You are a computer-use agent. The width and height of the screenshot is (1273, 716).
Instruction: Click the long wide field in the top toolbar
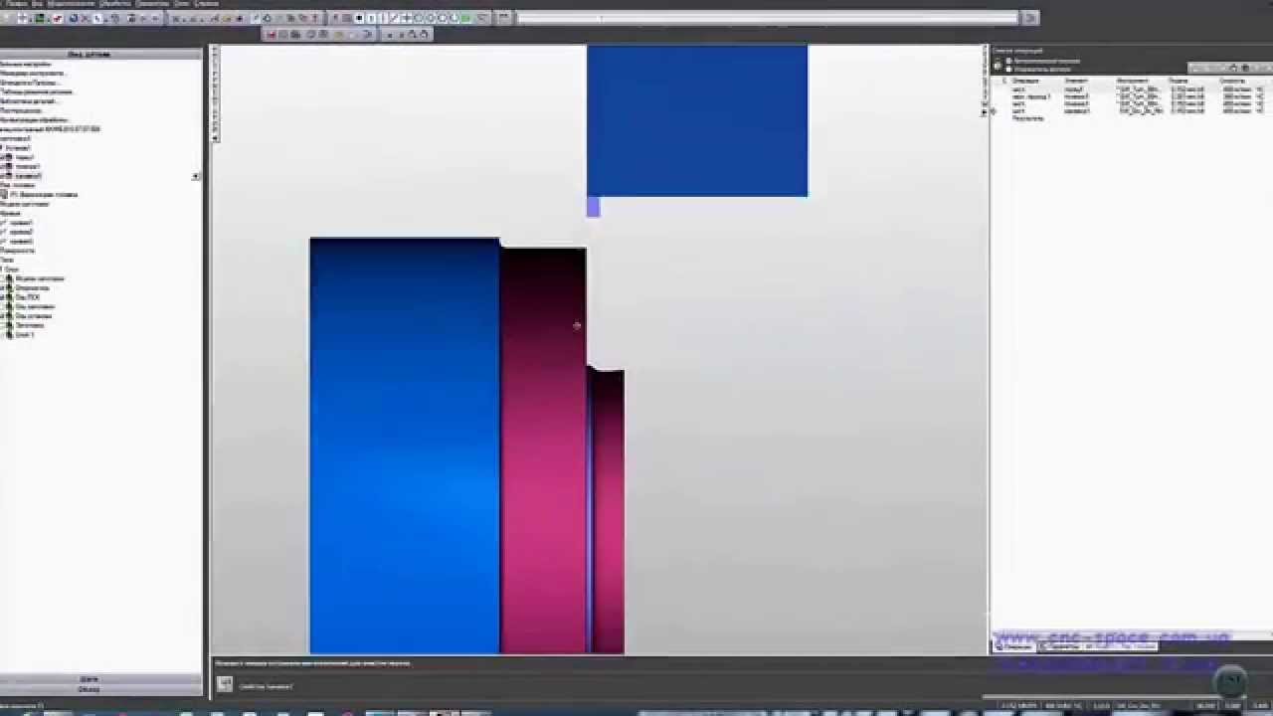pyautogui.click(x=768, y=18)
